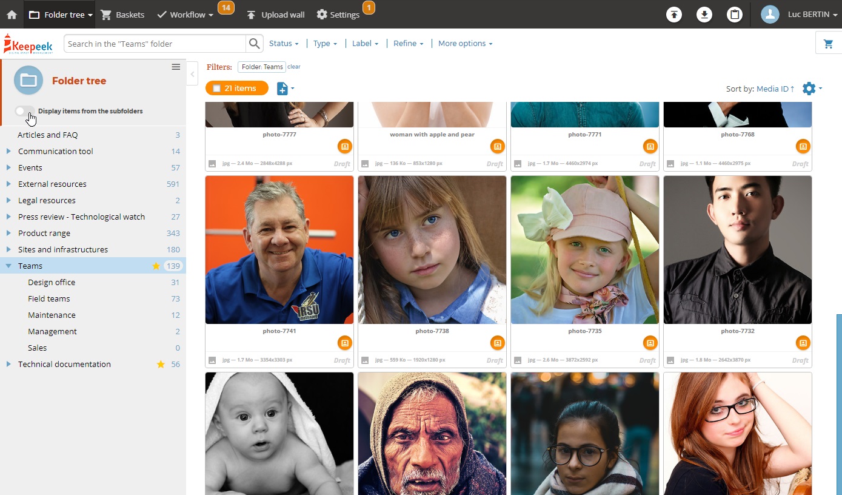Viewport: 842px width, 495px height.
Task: Focus the search in Teams folder field
Action: [x=155, y=44]
